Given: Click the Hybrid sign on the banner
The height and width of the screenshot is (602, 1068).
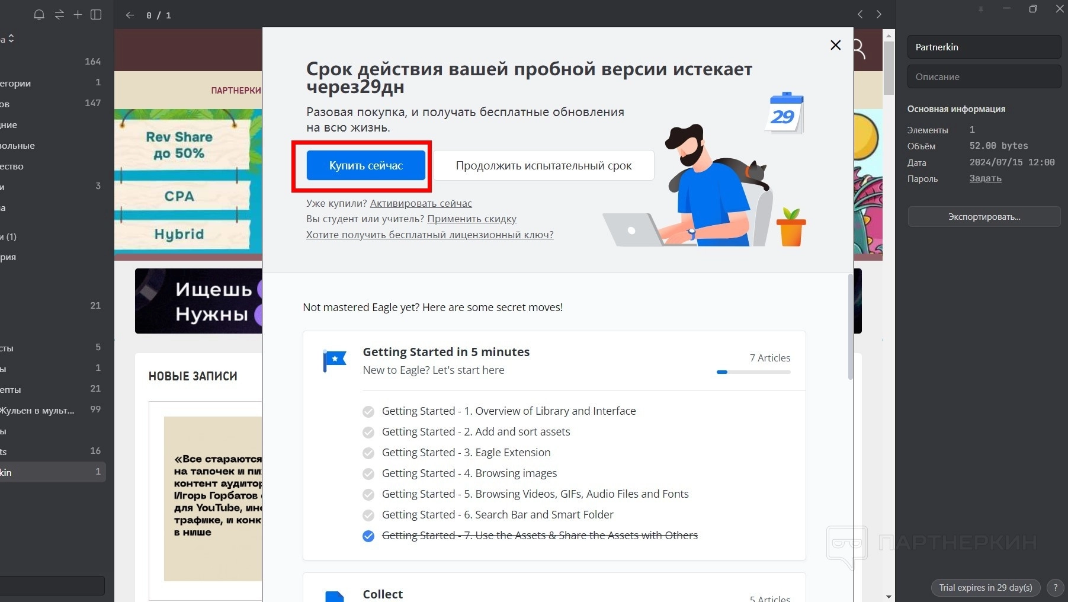Looking at the screenshot, I should click(x=179, y=234).
